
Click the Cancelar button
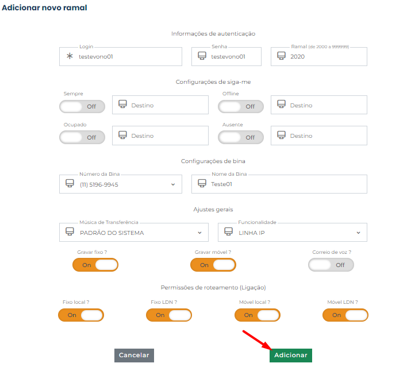(134, 356)
